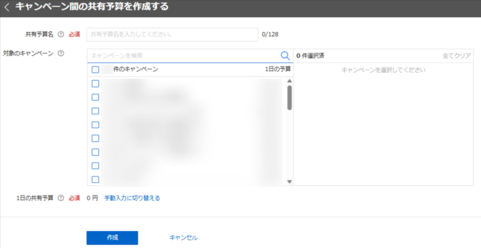Click help icon next to 対象のキャンペーン
The image size is (481, 248).
pyautogui.click(x=61, y=53)
